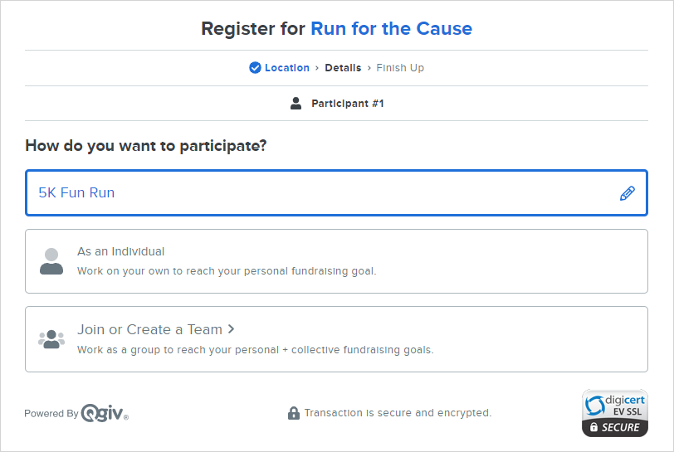Click the arrow separator after Location step

317,68
